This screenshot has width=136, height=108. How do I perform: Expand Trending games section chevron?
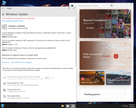(101, 94)
